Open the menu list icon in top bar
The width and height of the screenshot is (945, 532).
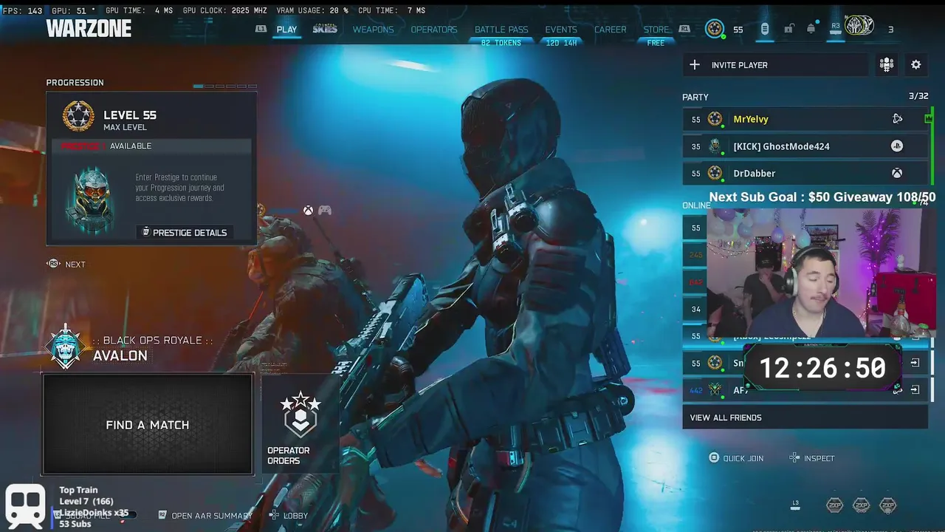[765, 29]
